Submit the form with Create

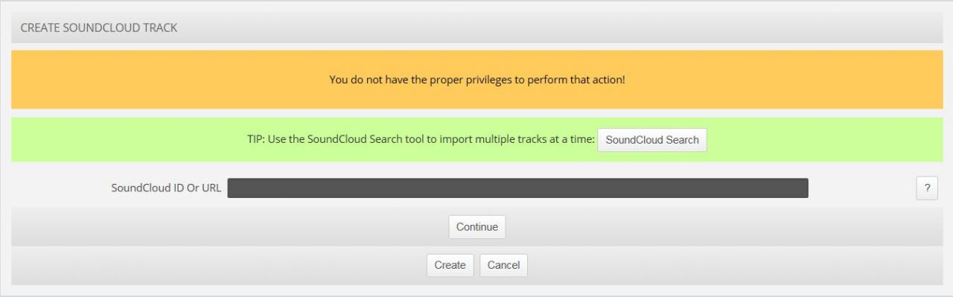(450, 265)
